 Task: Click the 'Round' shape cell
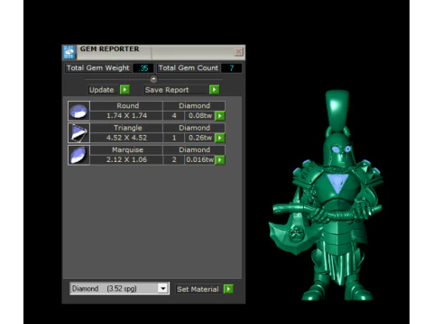coord(126,106)
